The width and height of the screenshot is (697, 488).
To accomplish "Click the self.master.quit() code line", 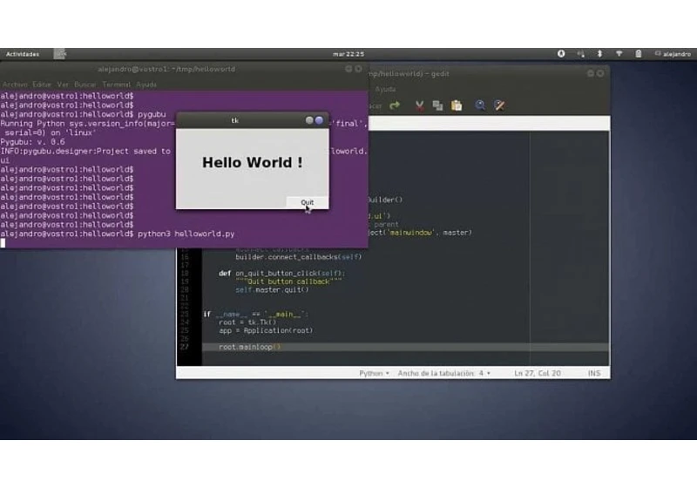I will 272,290.
